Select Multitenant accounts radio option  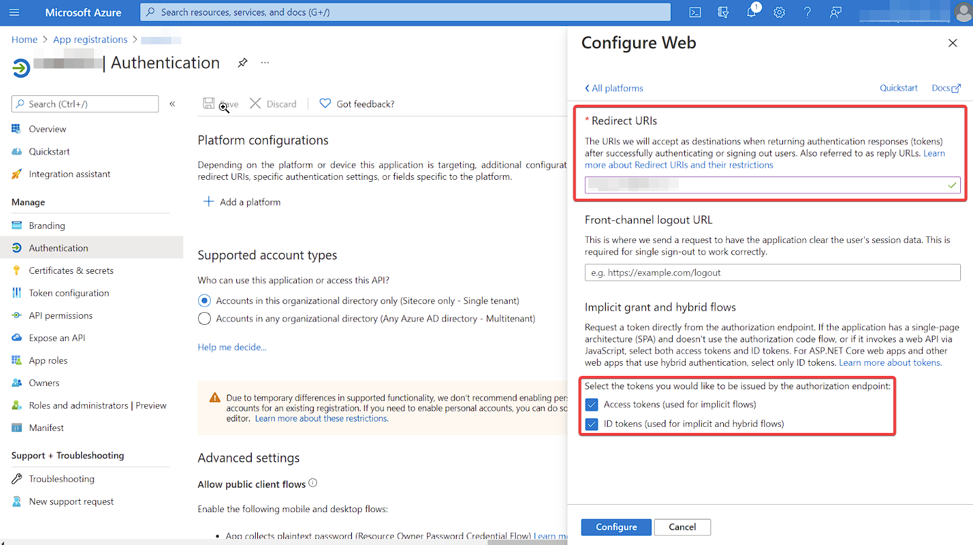(x=204, y=318)
